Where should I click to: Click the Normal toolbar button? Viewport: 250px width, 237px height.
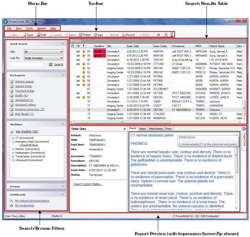112,35
